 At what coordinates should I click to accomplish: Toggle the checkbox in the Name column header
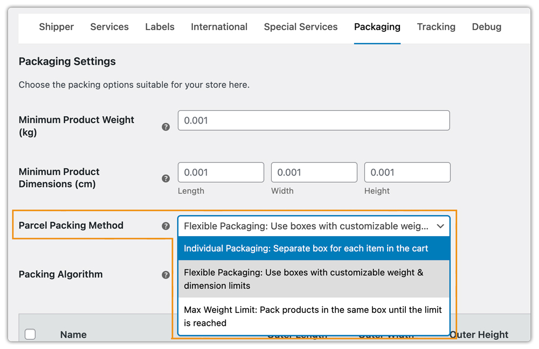click(30, 334)
